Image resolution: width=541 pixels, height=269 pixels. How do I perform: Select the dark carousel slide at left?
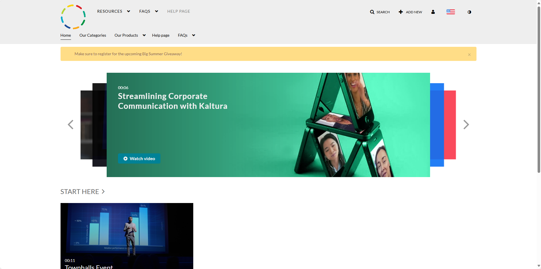(x=99, y=125)
